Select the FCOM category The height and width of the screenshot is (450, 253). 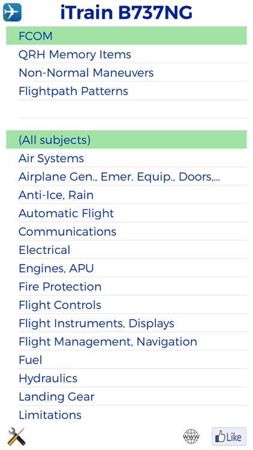[x=126, y=35]
